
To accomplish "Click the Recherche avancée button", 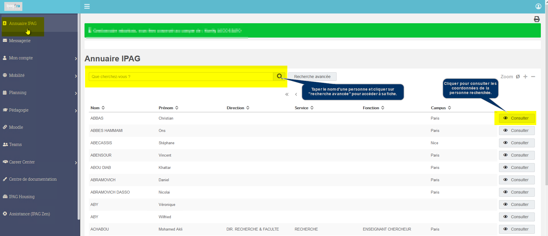I will 312,77.
